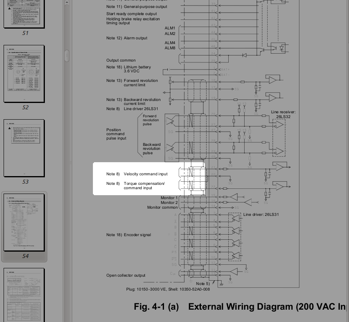
Task: Click the 'ALM1' alarm label
Action: click(170, 28)
